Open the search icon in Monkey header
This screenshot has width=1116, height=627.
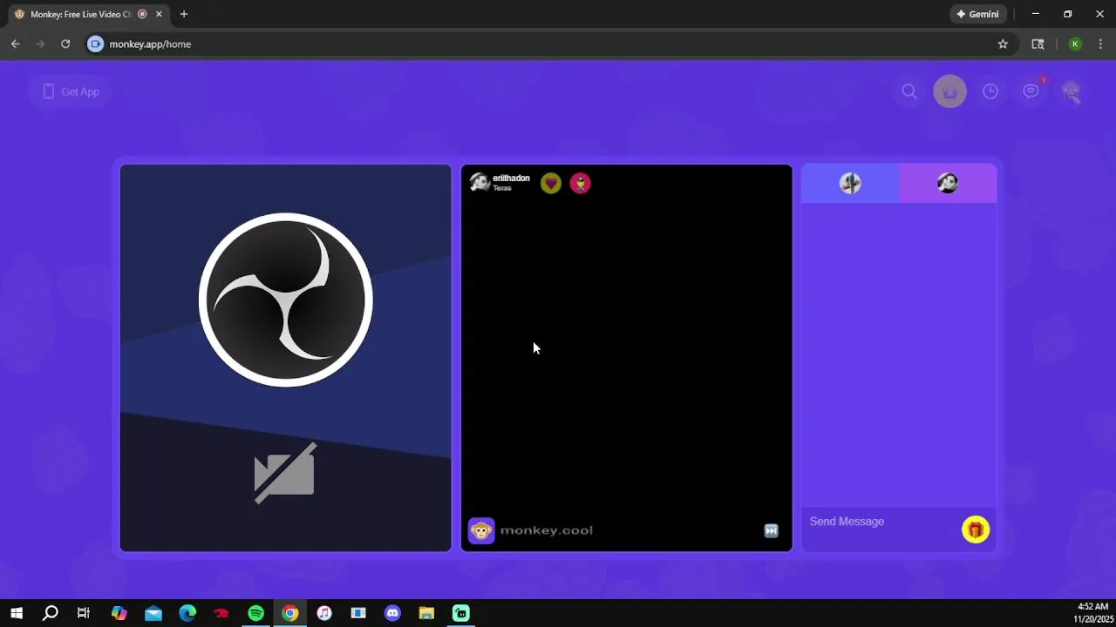click(x=909, y=91)
